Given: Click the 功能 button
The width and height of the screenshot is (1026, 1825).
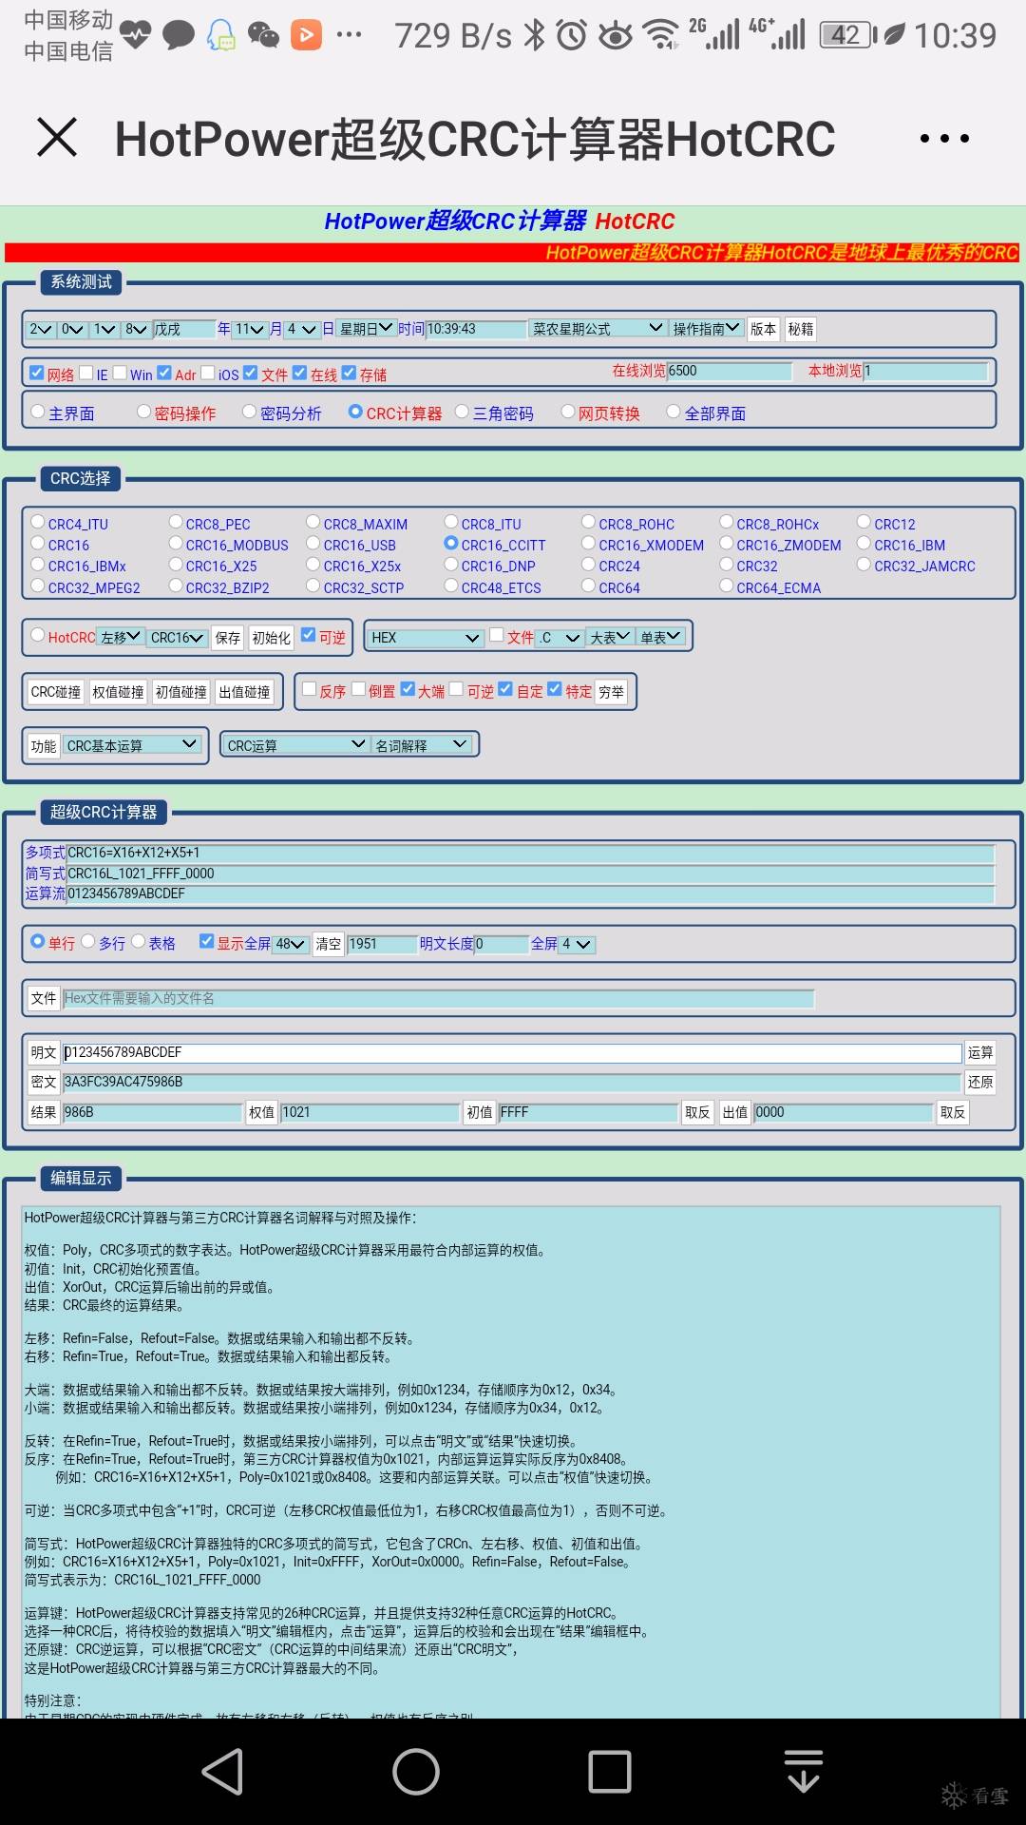Looking at the screenshot, I should tap(44, 746).
